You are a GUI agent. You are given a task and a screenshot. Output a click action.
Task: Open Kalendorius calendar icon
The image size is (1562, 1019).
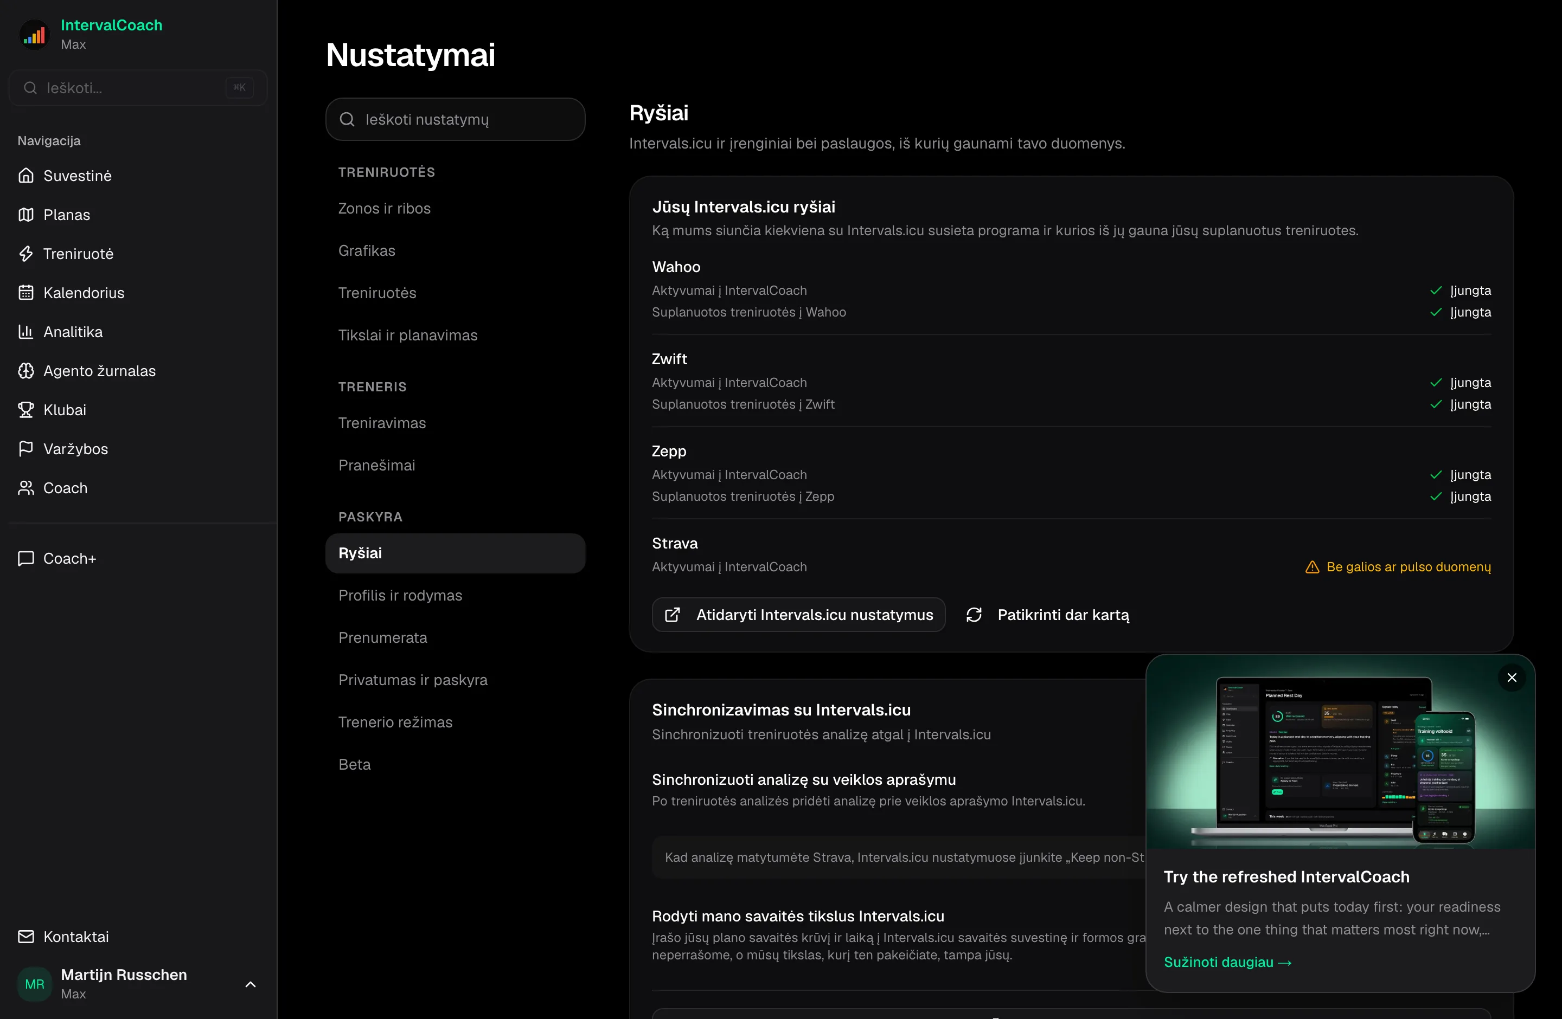(x=26, y=293)
